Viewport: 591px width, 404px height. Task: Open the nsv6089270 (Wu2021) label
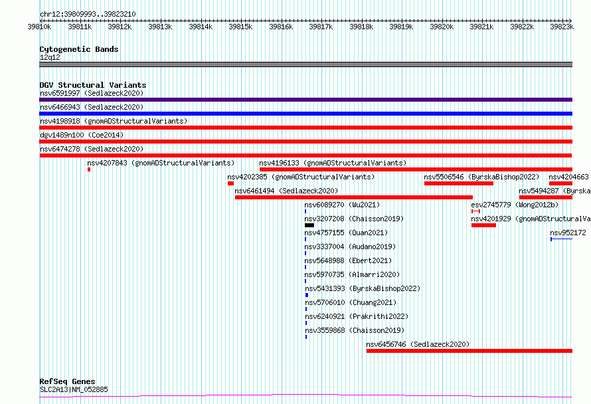[342, 205]
